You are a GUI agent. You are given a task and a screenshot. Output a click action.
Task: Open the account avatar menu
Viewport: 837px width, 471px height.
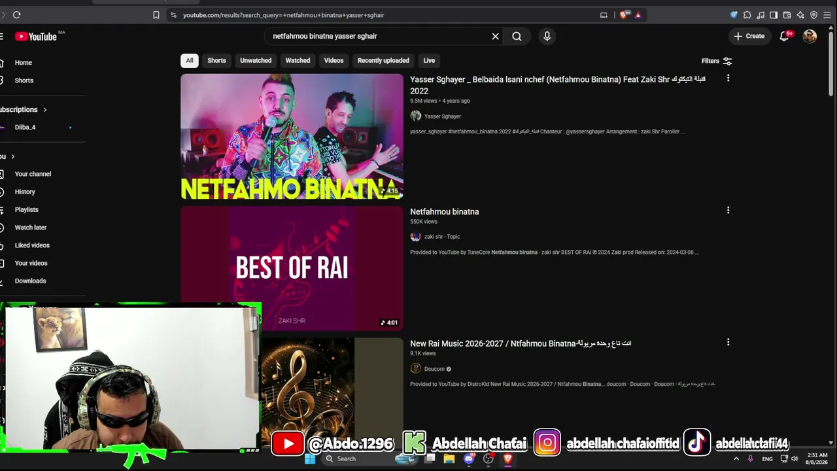810,37
